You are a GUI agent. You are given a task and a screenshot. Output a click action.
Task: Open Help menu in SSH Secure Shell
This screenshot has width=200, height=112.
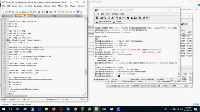point(122,14)
